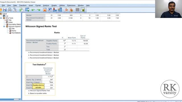
Task: Click the Go to Case toolbar icon
Action: click(x=50, y=10)
